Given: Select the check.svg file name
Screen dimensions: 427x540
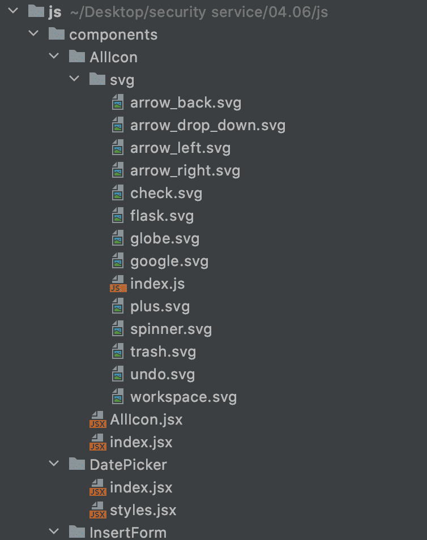Looking at the screenshot, I should (166, 193).
